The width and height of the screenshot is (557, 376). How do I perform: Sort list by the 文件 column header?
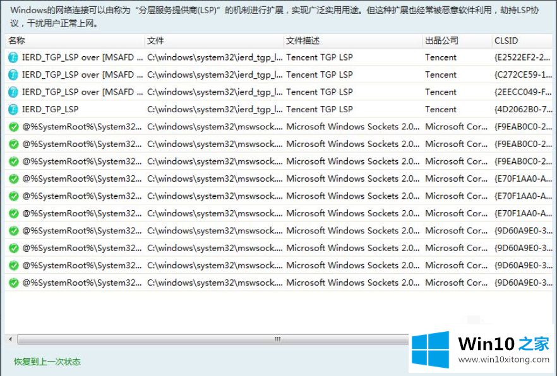[x=214, y=41]
